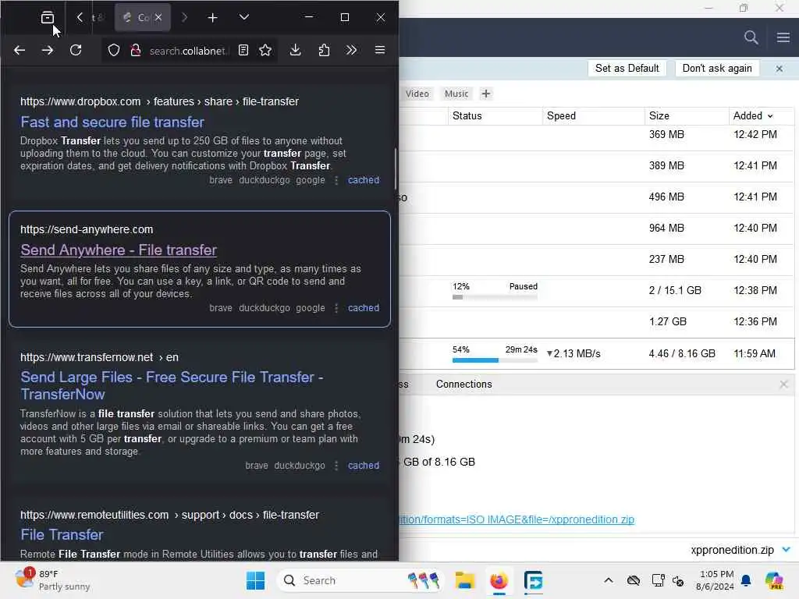The height and width of the screenshot is (599, 799).
Task: Open the weather widget on taskbar
Action: [52, 580]
